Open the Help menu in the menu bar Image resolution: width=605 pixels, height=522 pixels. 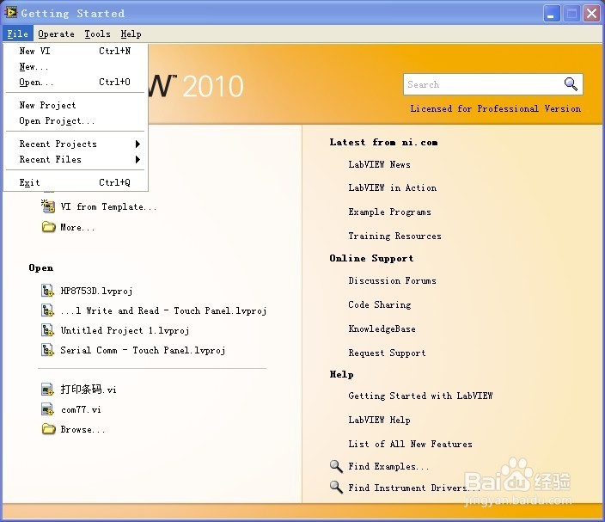pyautogui.click(x=131, y=34)
